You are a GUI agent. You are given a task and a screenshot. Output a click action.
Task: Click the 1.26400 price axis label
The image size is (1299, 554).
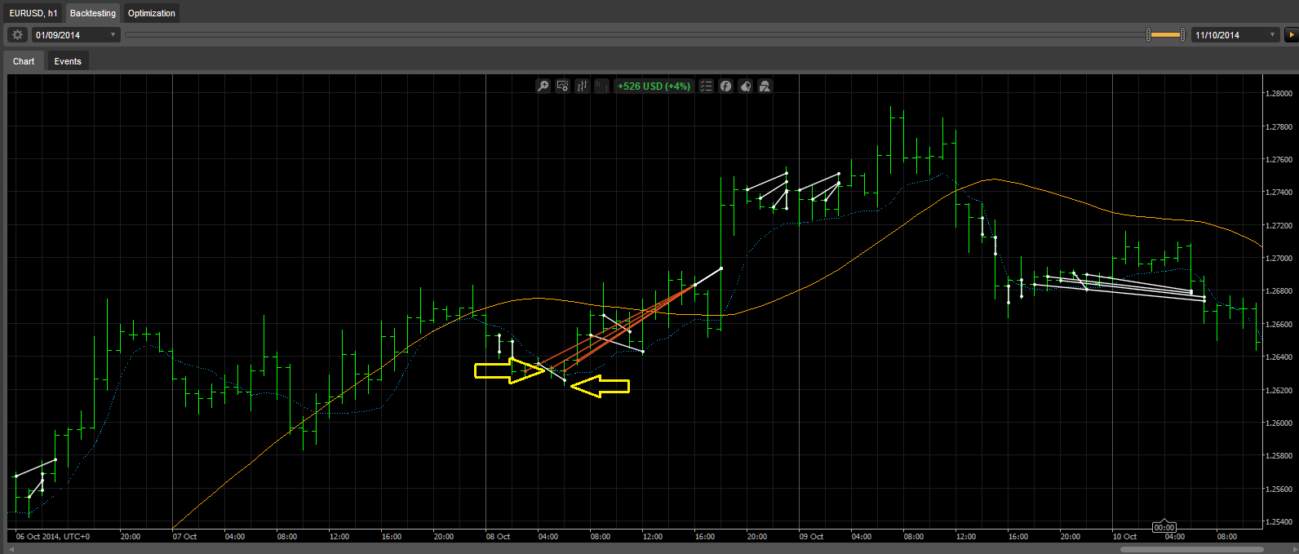click(x=1279, y=357)
